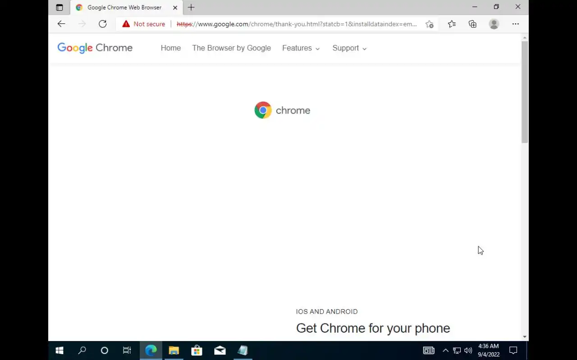Expand the Support dropdown

tap(350, 48)
